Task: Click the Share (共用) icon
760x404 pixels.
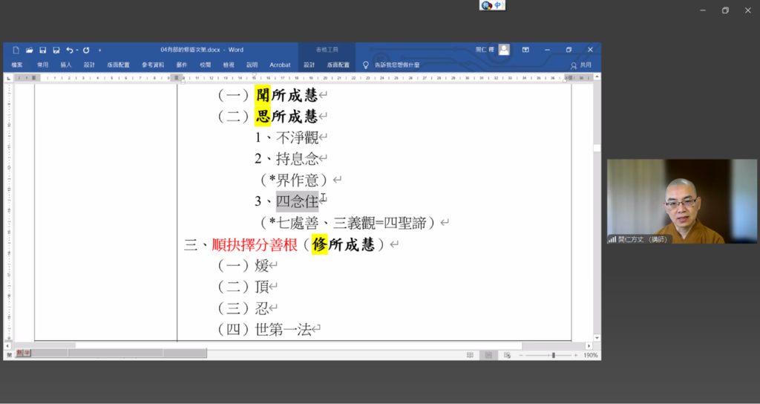Action: pyautogui.click(x=581, y=65)
